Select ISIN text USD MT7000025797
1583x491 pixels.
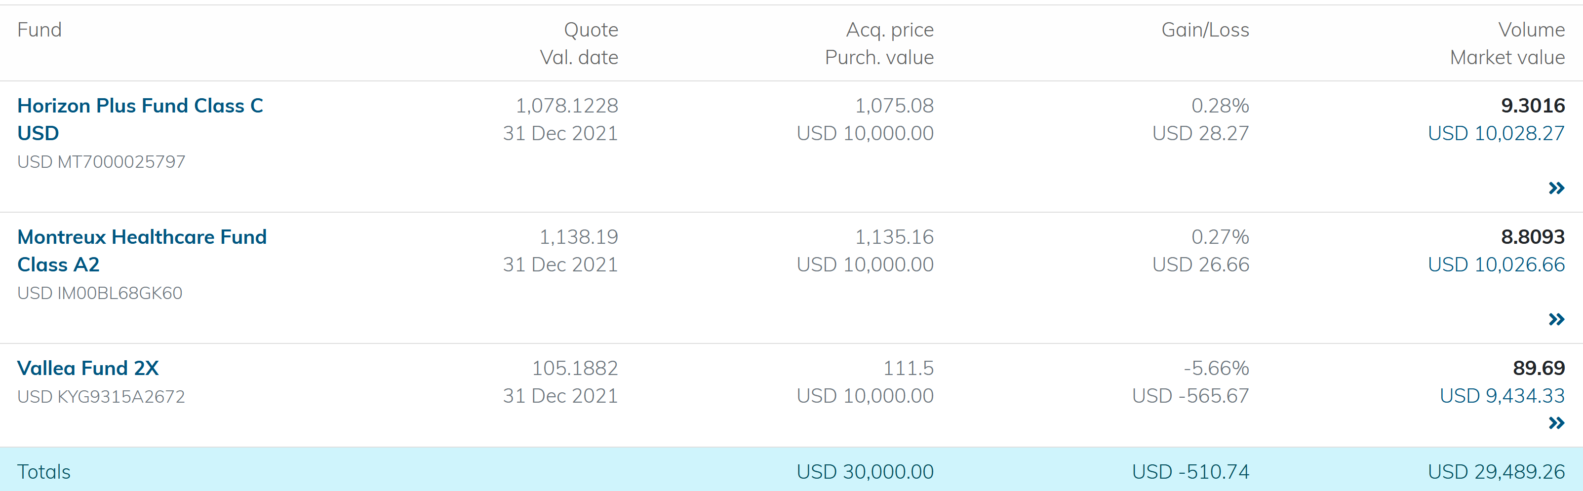coord(101,162)
